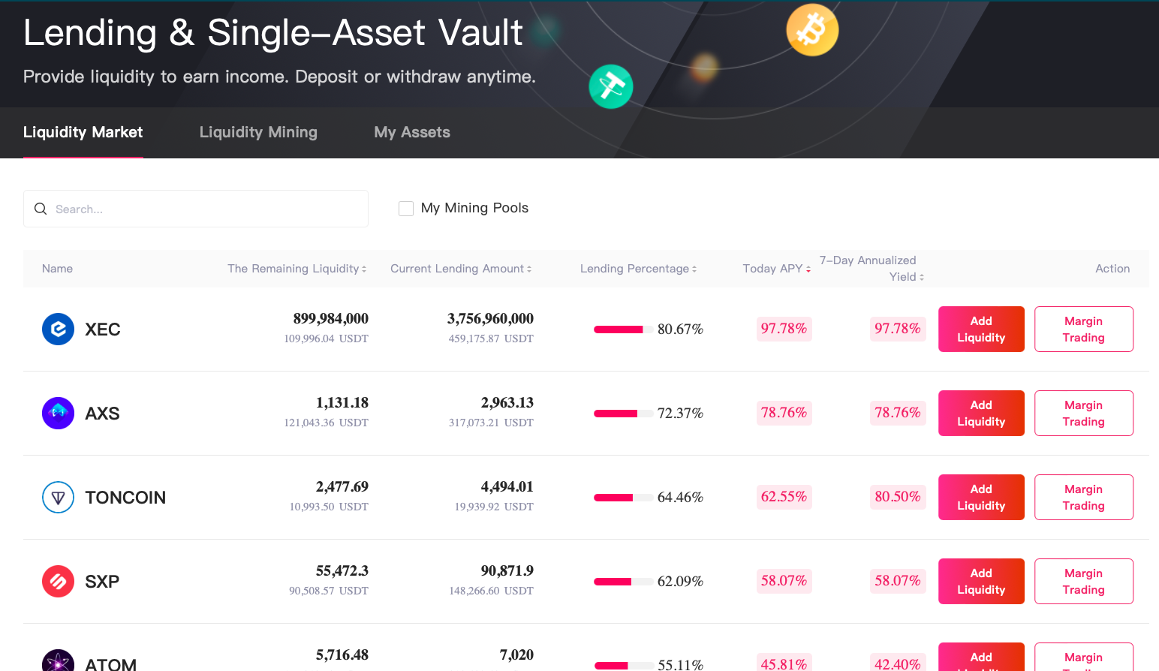Image resolution: width=1159 pixels, height=671 pixels.
Task: Click the 80.67% lending percentage text
Action: click(x=680, y=329)
